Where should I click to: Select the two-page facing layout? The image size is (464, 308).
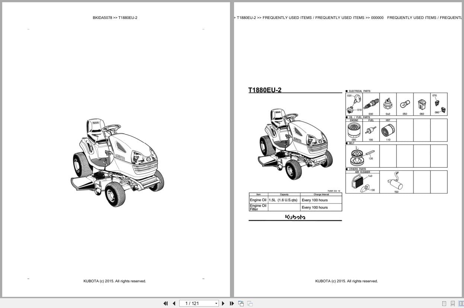click(x=461, y=304)
